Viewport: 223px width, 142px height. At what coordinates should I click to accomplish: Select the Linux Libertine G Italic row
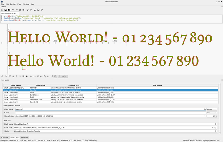click(111, 92)
